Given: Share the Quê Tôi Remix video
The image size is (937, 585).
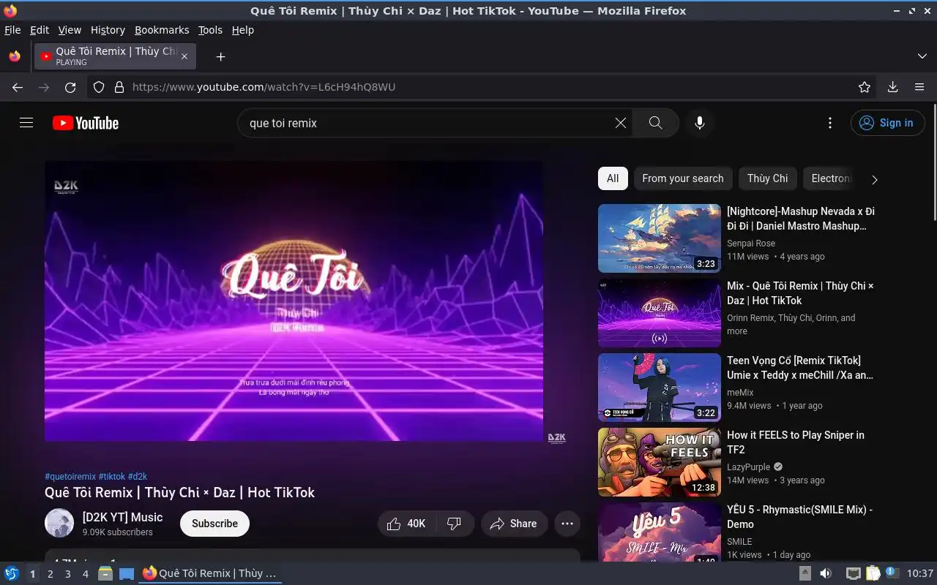Looking at the screenshot, I should click(x=514, y=524).
